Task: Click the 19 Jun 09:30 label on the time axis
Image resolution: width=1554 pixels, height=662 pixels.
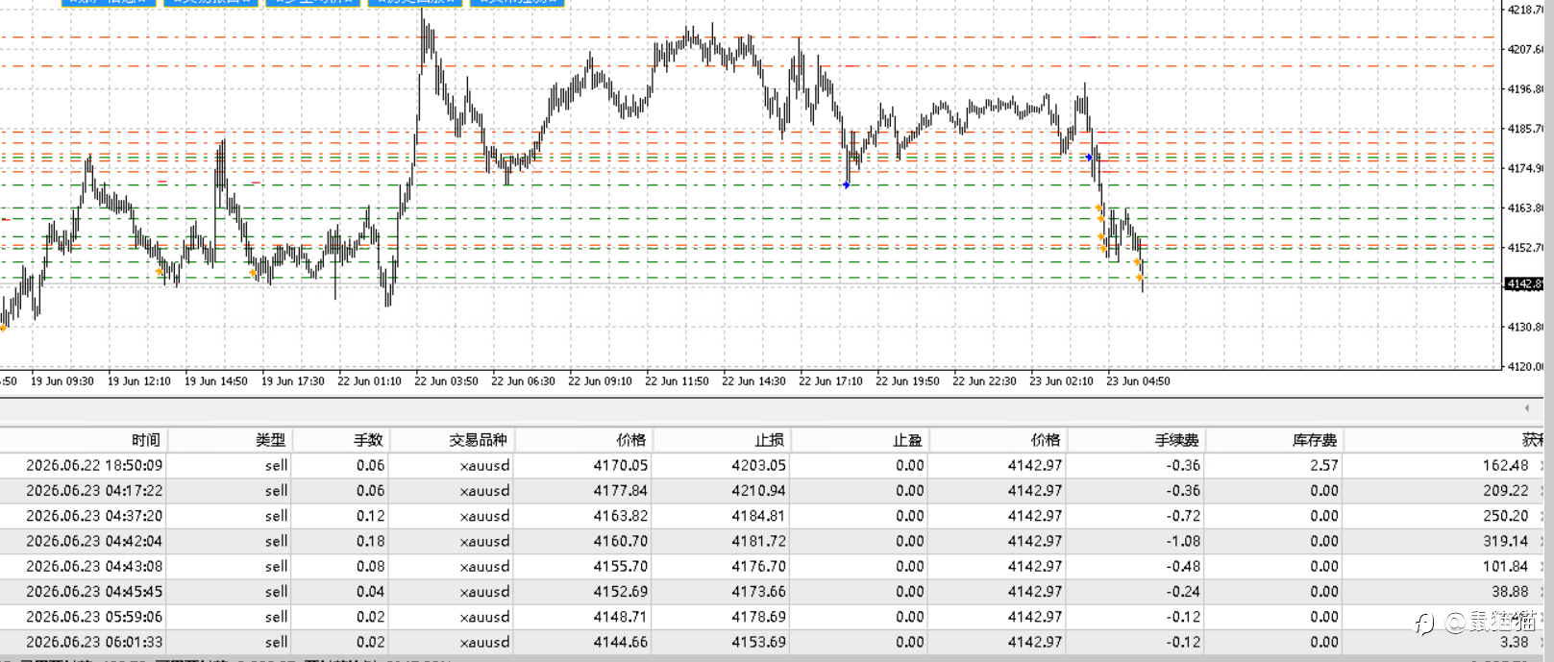Action: point(62,381)
